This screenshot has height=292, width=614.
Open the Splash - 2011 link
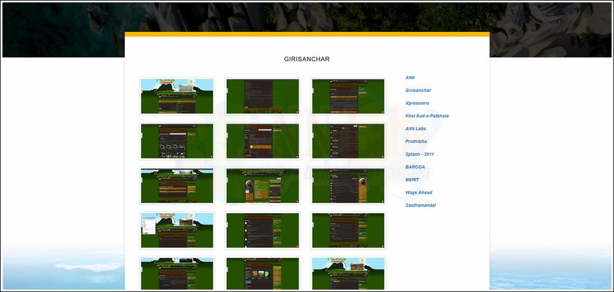419,154
